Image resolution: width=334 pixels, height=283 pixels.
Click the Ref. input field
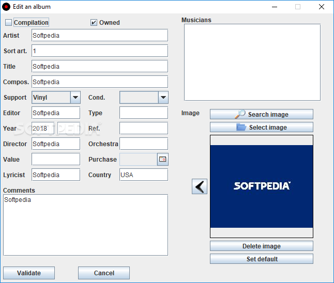[144, 128]
